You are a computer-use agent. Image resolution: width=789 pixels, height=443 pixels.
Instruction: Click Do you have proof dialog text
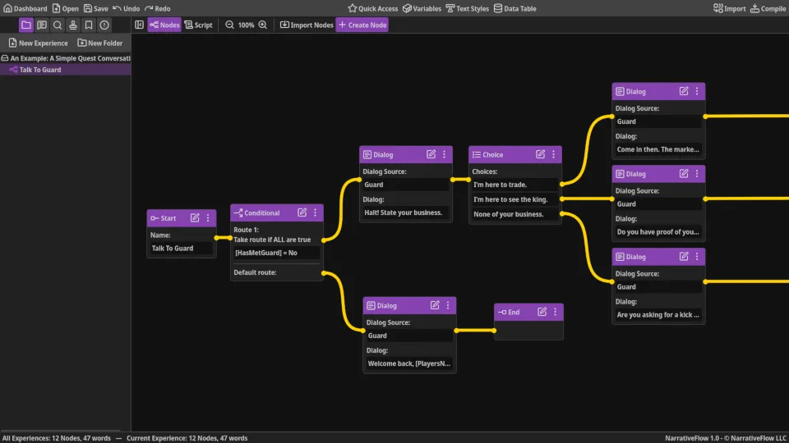click(x=657, y=231)
